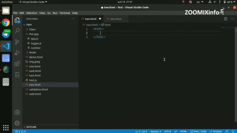Open the View menu
Screen dimensions: 237x133
pyautogui.click(x=42, y=13)
